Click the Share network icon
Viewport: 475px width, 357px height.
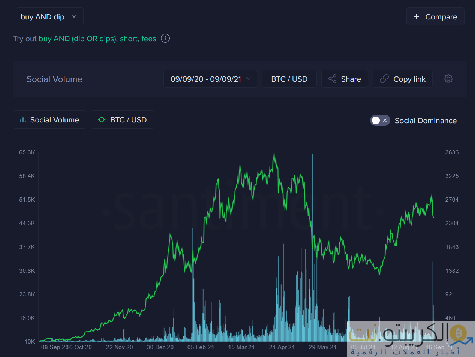332,79
